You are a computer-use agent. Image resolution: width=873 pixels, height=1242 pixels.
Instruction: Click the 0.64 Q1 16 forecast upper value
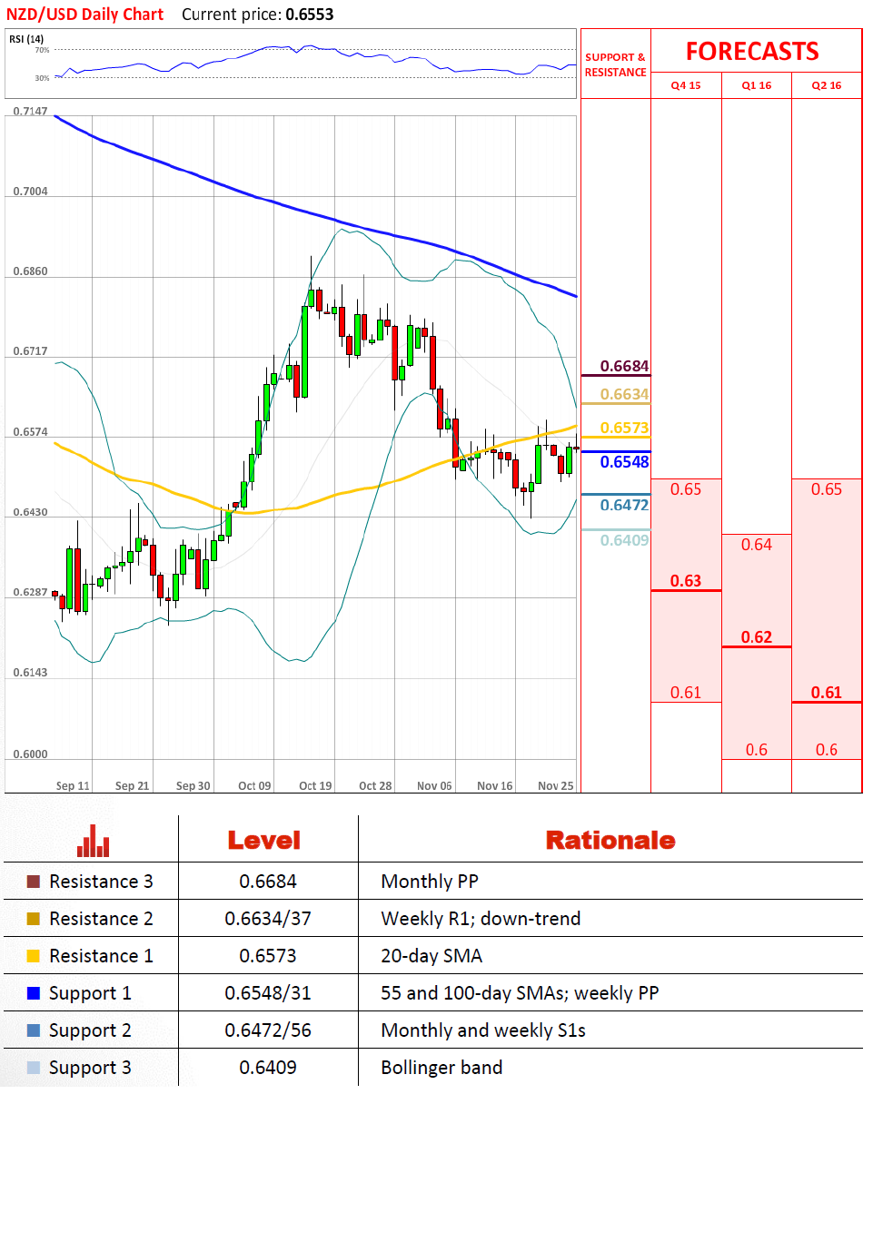tap(757, 545)
